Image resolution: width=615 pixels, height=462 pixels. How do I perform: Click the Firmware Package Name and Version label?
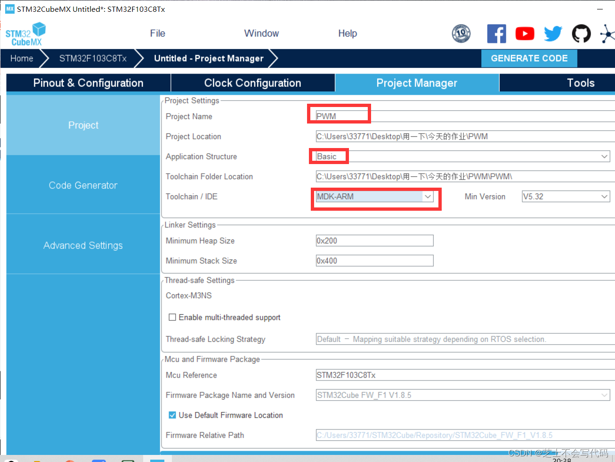(x=230, y=395)
